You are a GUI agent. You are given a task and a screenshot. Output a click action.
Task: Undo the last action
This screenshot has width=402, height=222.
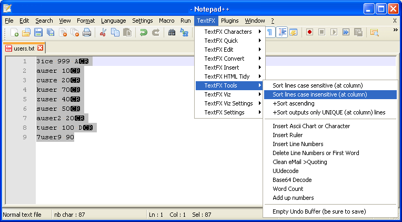144,32
